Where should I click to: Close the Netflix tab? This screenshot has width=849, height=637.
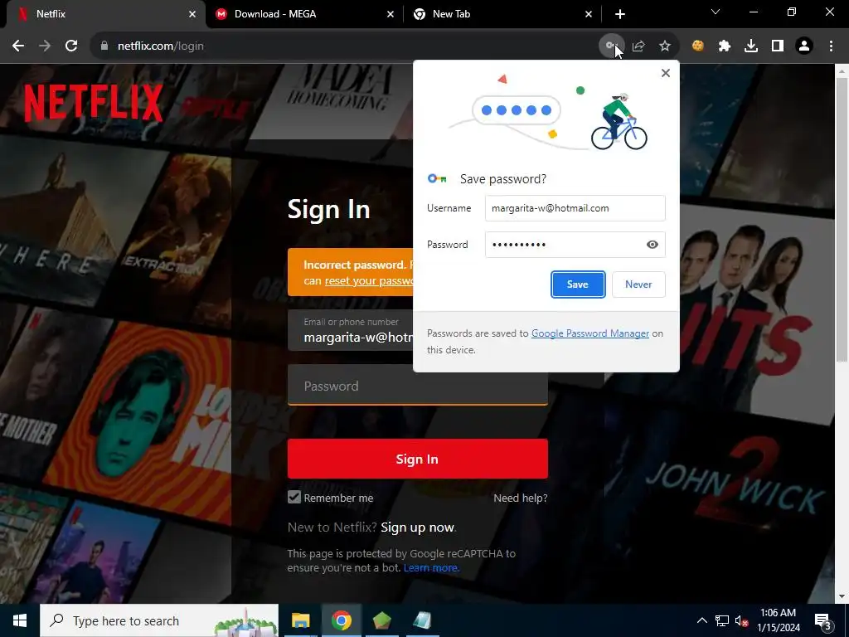click(192, 14)
